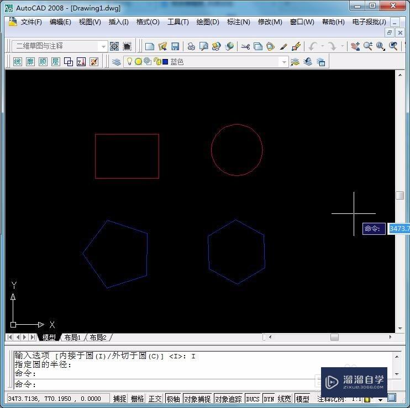Expand the Redo history dropdown arrow
The width and height of the screenshot is (410, 408).
coord(342,46)
